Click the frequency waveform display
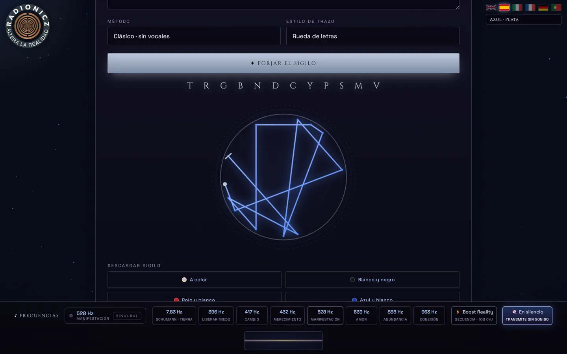 coord(283,340)
